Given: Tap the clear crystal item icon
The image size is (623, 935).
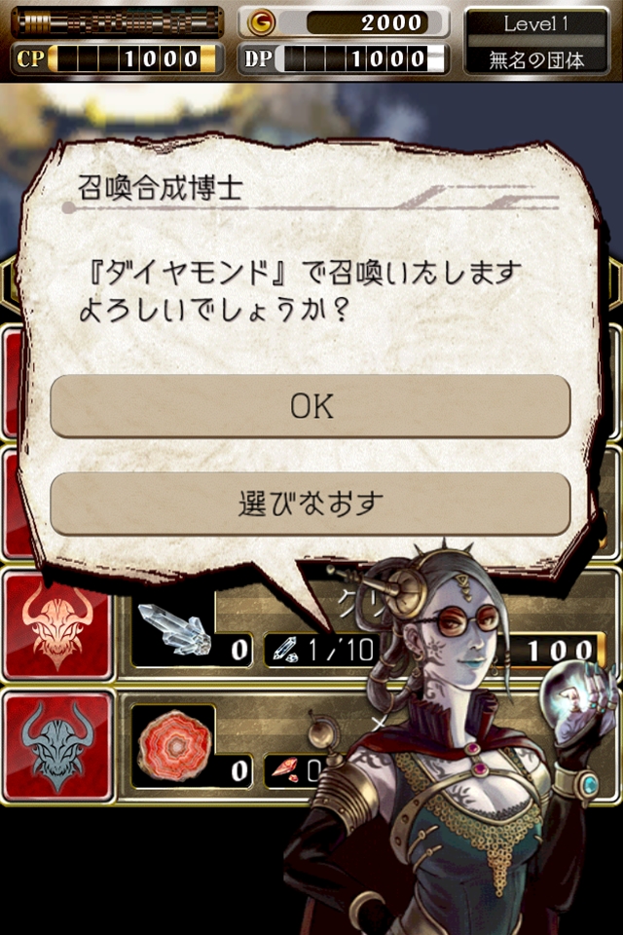Looking at the screenshot, I should tap(174, 629).
